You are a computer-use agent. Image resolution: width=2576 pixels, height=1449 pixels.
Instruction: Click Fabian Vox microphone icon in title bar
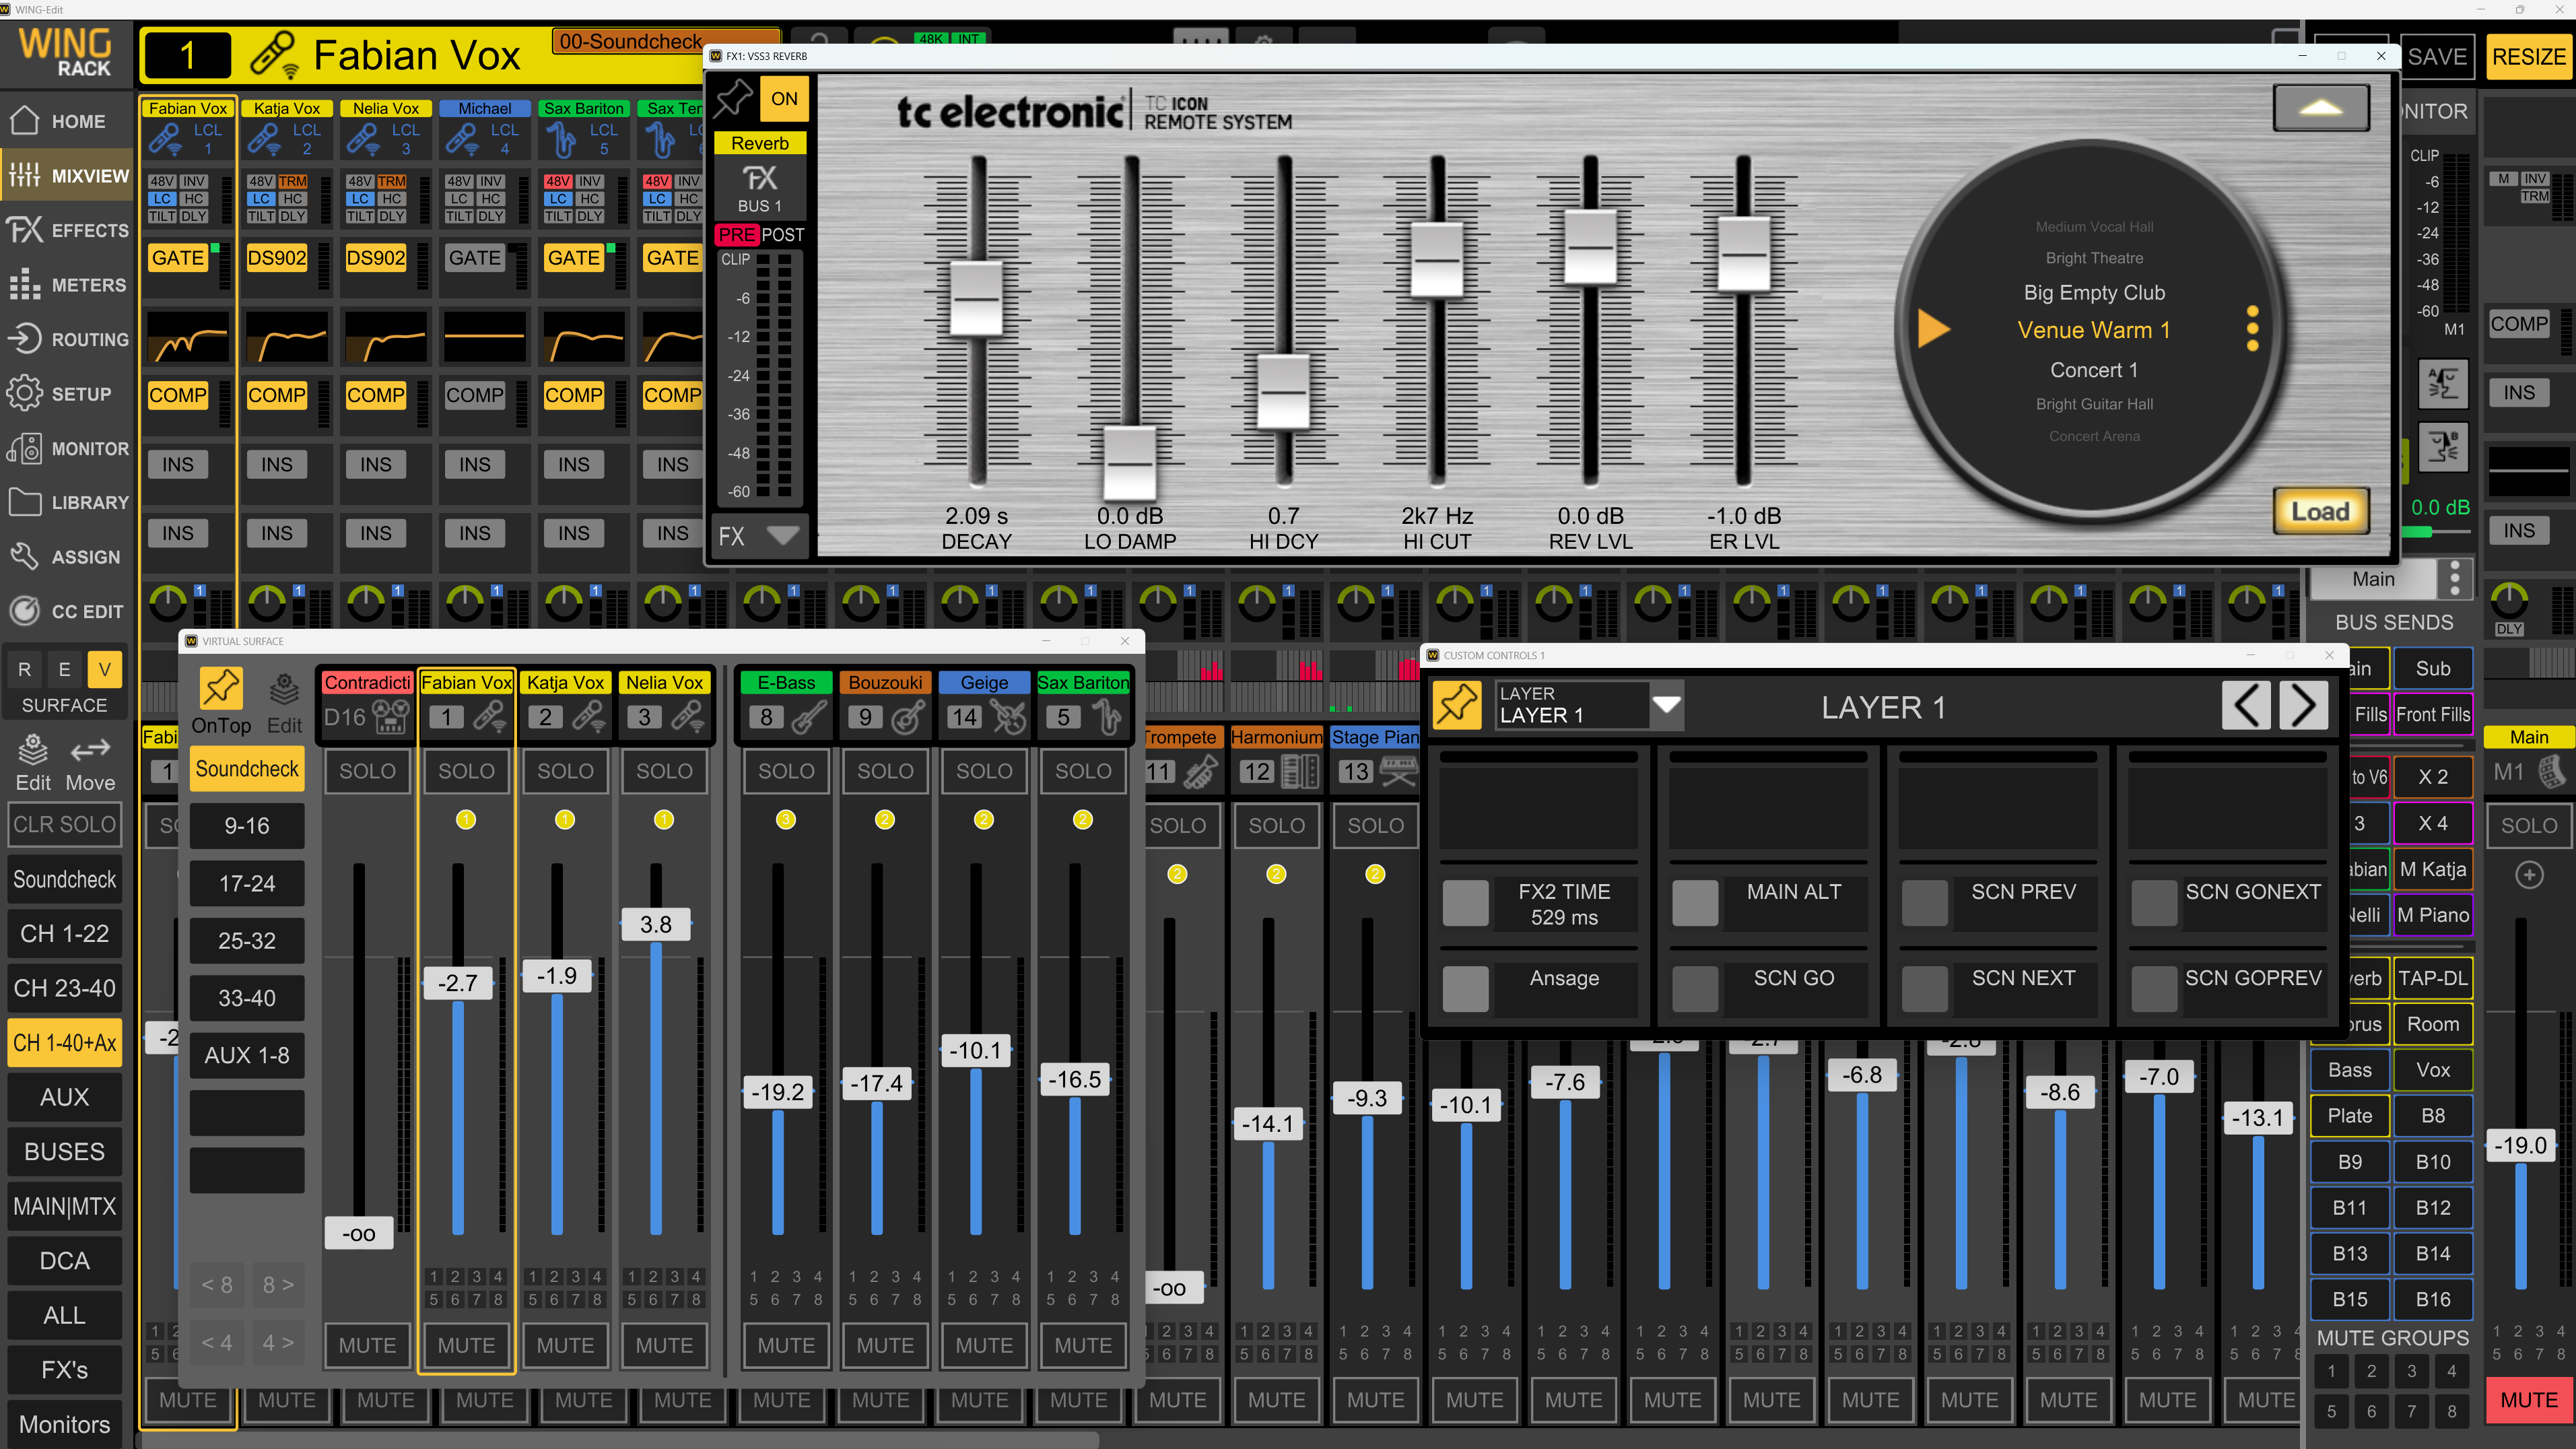click(273, 55)
